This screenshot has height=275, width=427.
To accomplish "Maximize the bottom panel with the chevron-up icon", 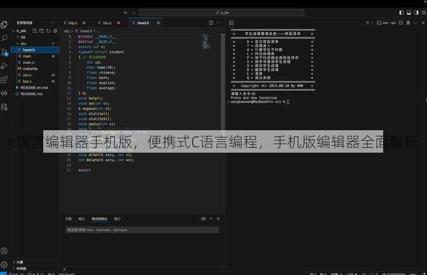I will click(x=211, y=218).
